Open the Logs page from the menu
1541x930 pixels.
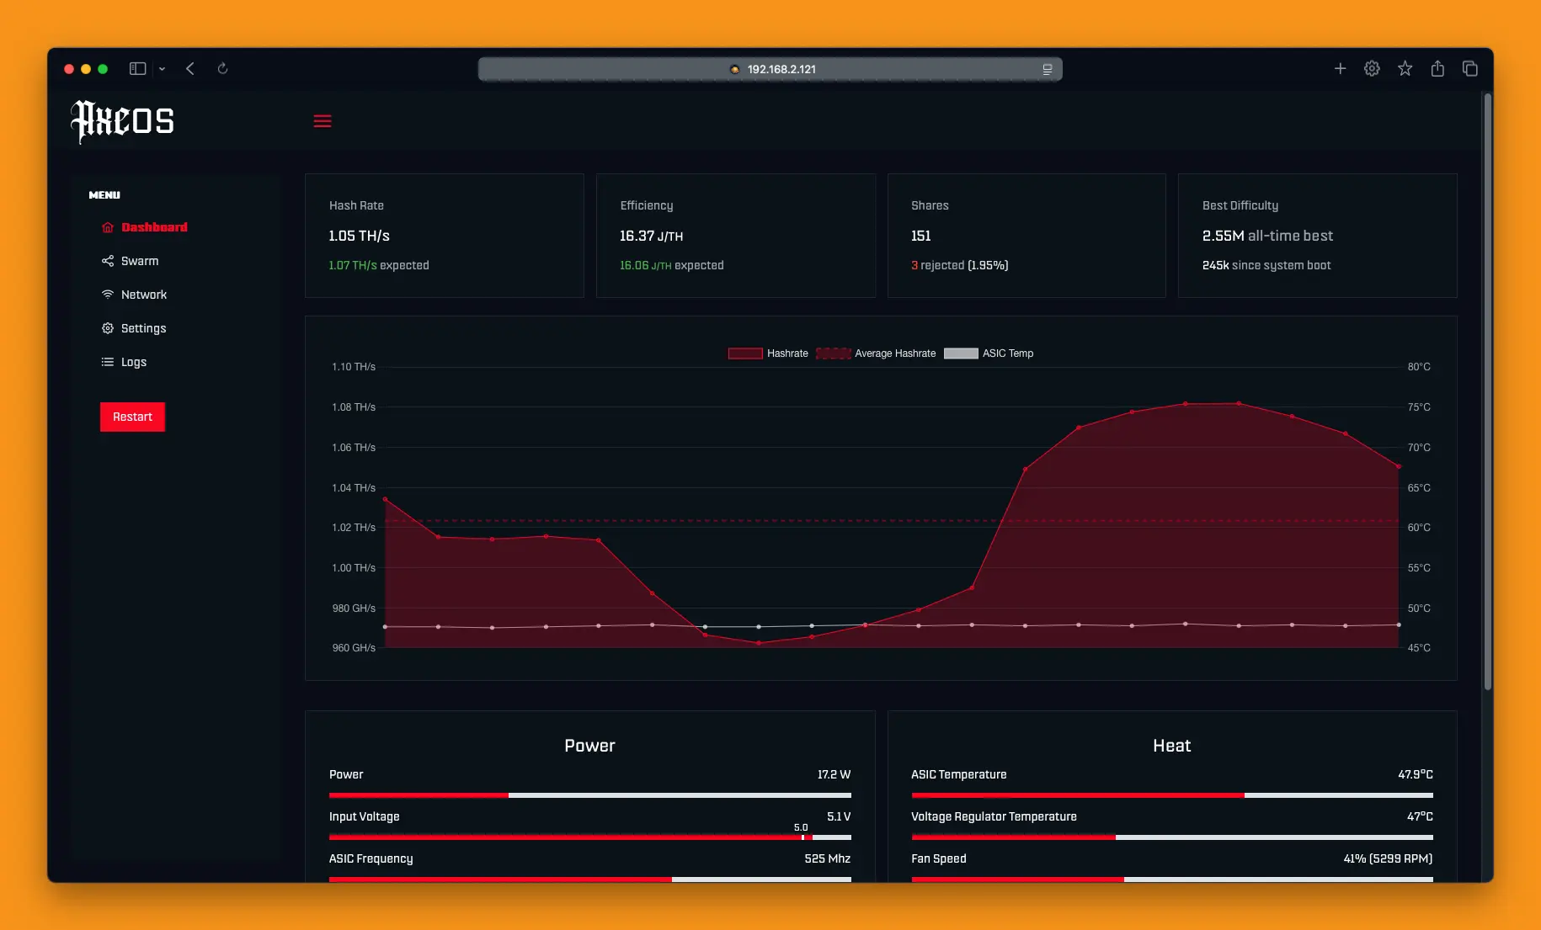133,362
